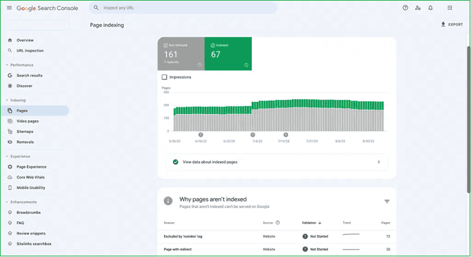Click the Core Web Vitals gauge icon
The height and width of the screenshot is (257, 471).
(x=10, y=177)
